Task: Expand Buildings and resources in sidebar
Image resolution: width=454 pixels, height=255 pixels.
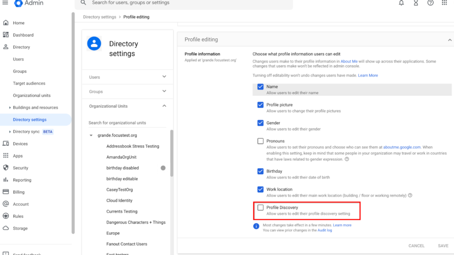Action: [x=10, y=107]
